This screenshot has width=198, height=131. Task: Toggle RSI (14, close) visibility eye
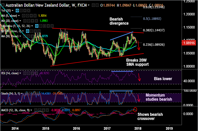tap(25, 73)
